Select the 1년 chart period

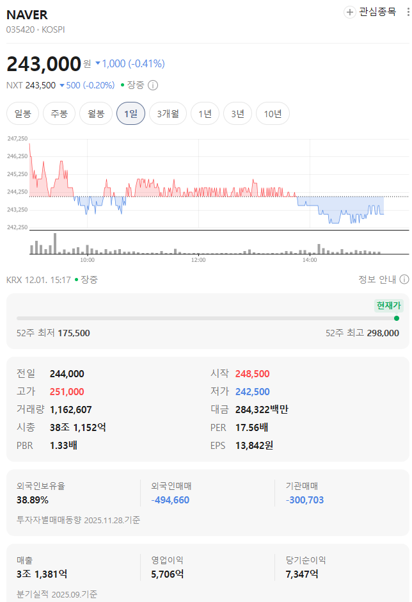point(205,113)
